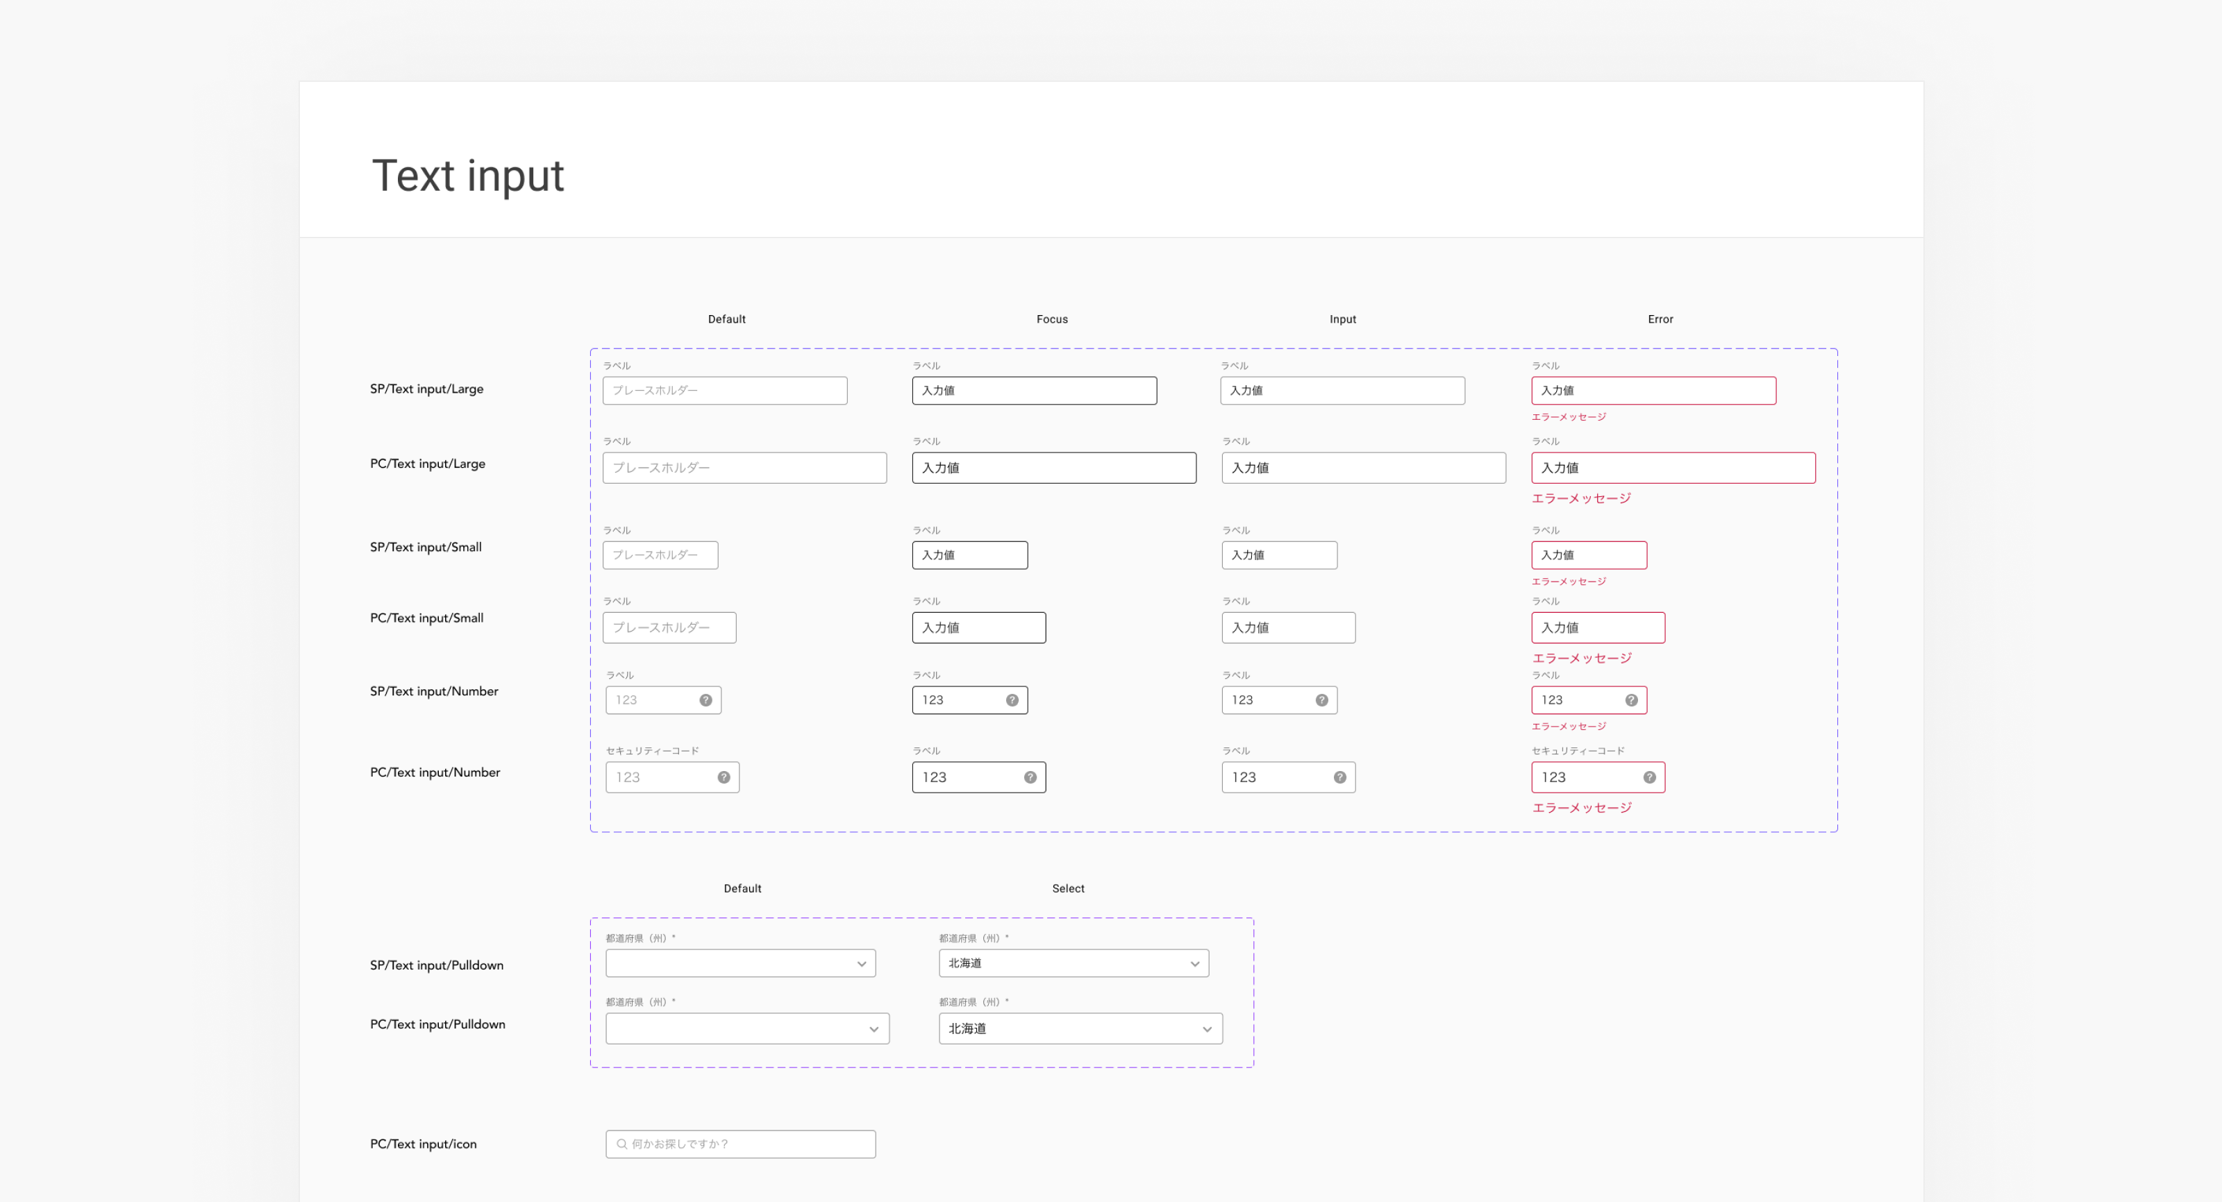
Task: Click SP Large Default placeholder text field
Action: pyautogui.click(x=724, y=391)
